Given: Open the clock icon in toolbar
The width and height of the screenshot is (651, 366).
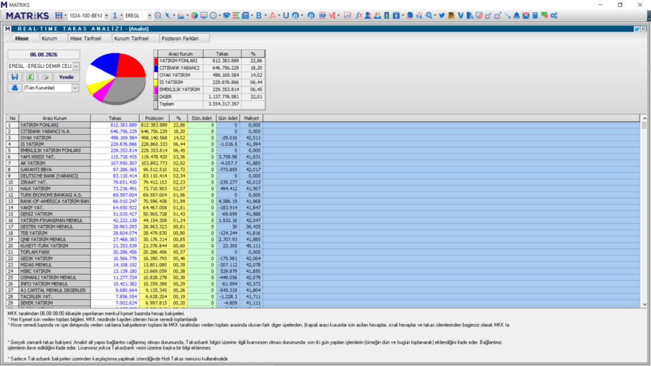Looking at the screenshot, I should click(213, 15).
